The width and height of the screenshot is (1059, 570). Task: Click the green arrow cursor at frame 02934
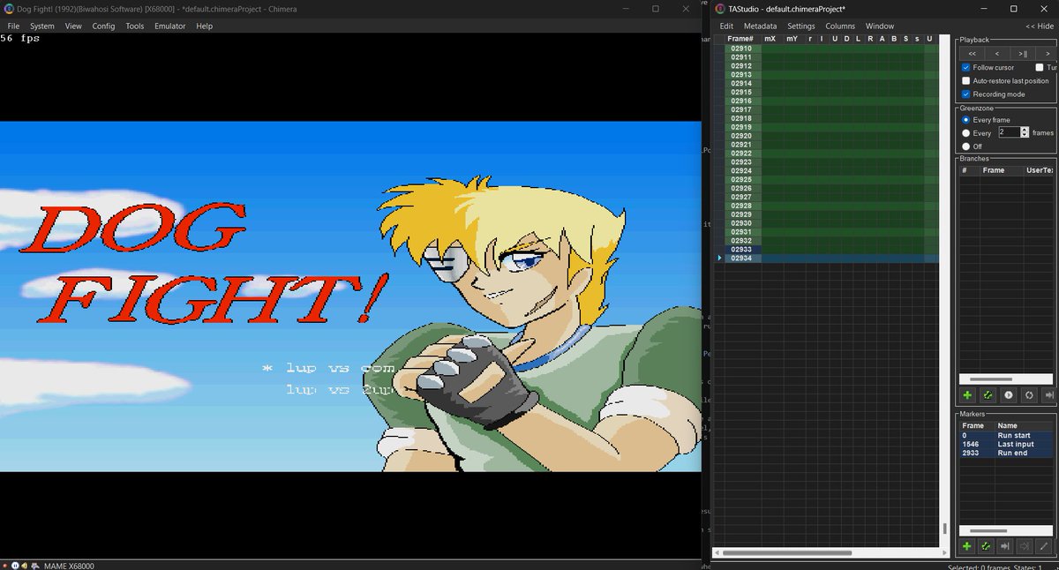(720, 259)
